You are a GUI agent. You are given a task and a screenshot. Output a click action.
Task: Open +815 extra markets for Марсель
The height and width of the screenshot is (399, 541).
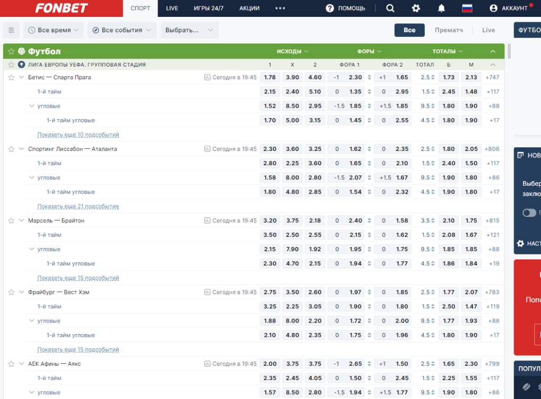492,221
